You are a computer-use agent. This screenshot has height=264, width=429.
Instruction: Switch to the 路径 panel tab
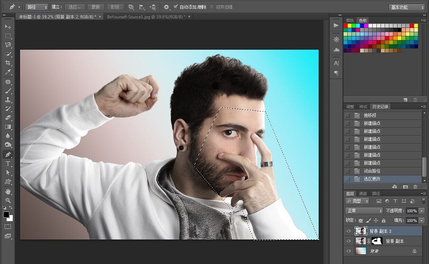[x=376, y=194]
